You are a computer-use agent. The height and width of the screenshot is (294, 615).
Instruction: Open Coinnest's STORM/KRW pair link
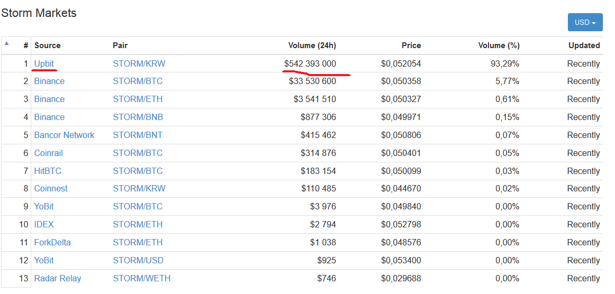click(139, 189)
